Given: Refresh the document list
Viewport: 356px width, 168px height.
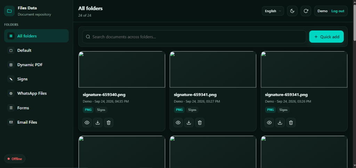Looking at the screenshot, I should pos(306,11).
